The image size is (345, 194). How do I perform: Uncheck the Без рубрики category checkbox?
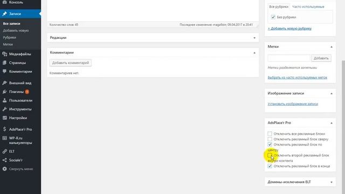pos(273,17)
